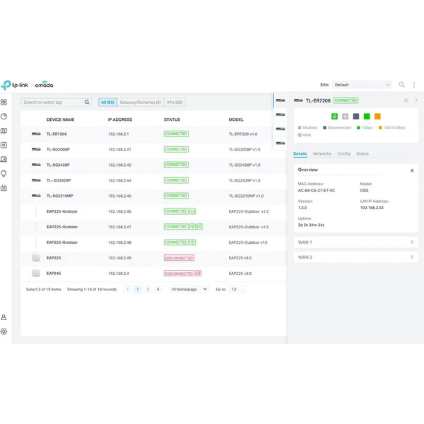
Task: Click the TL-SG2008P device name
Action: point(58,149)
